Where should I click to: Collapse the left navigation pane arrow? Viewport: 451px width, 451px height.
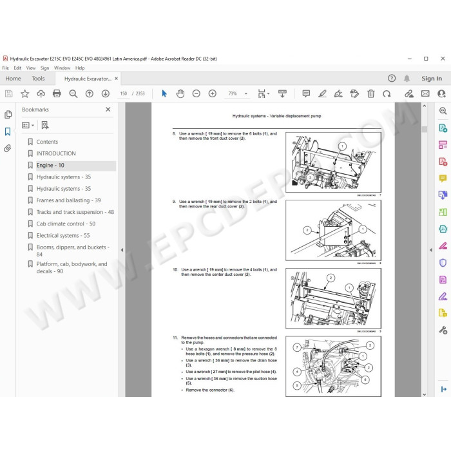[x=122, y=250]
